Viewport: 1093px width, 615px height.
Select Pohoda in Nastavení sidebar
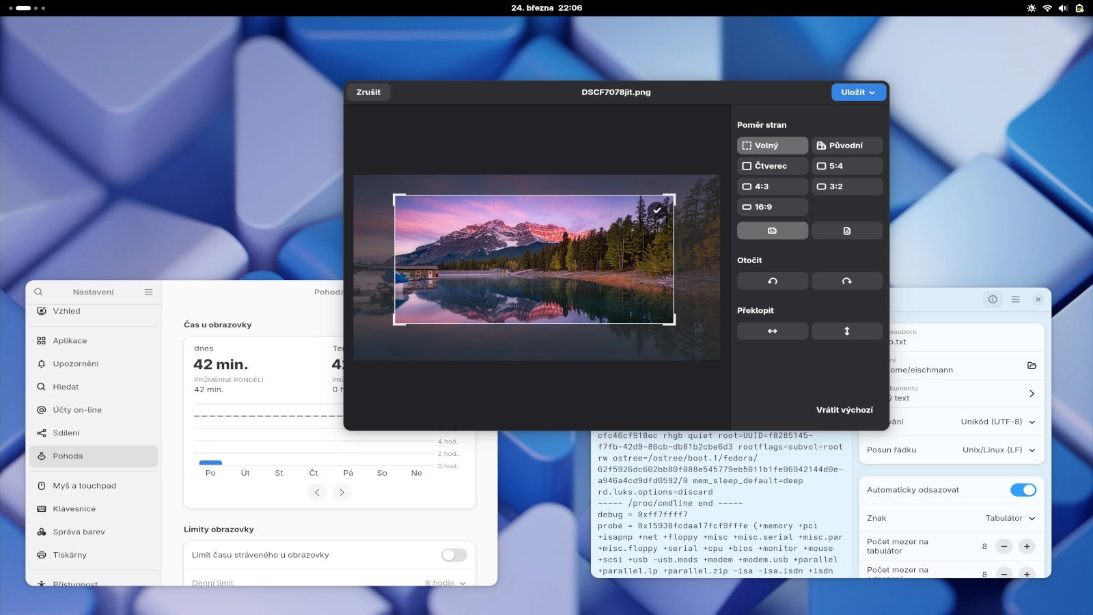tap(94, 456)
